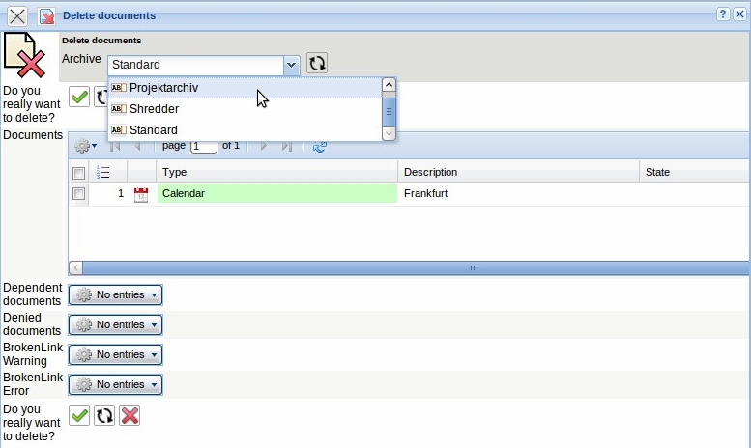751x448 pixels.
Task: Open the documents grid gear menu
Action: tap(85, 146)
